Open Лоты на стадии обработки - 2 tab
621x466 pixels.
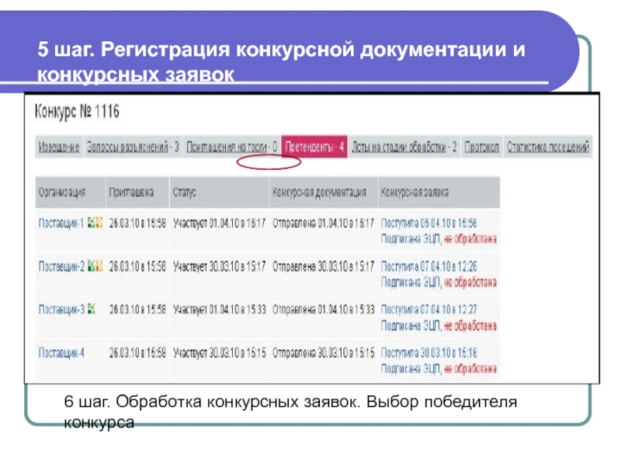pos(404,147)
